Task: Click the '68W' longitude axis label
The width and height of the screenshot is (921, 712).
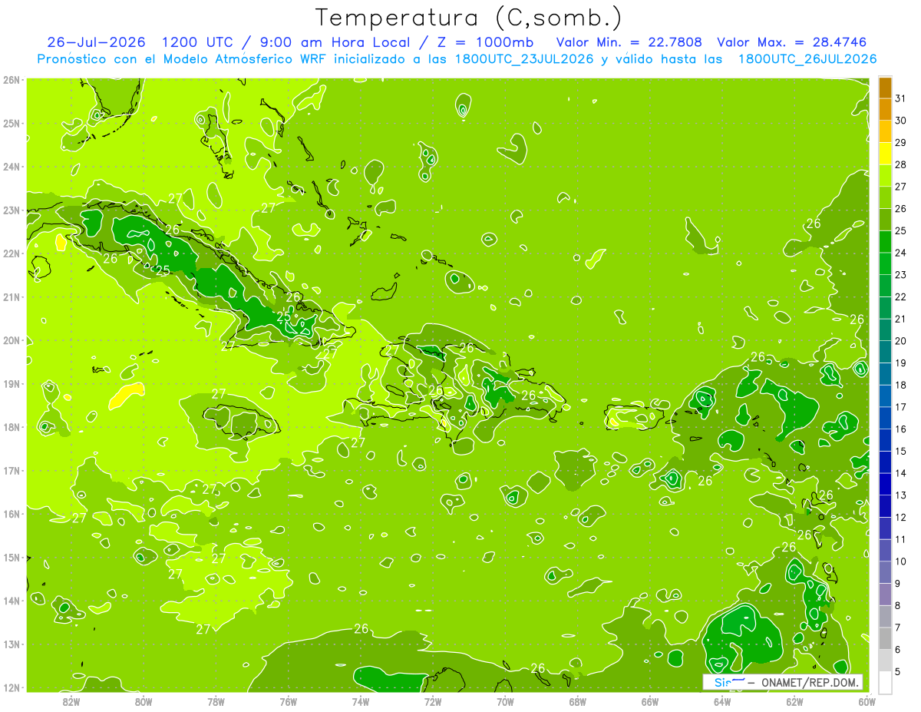Action: pos(577,701)
